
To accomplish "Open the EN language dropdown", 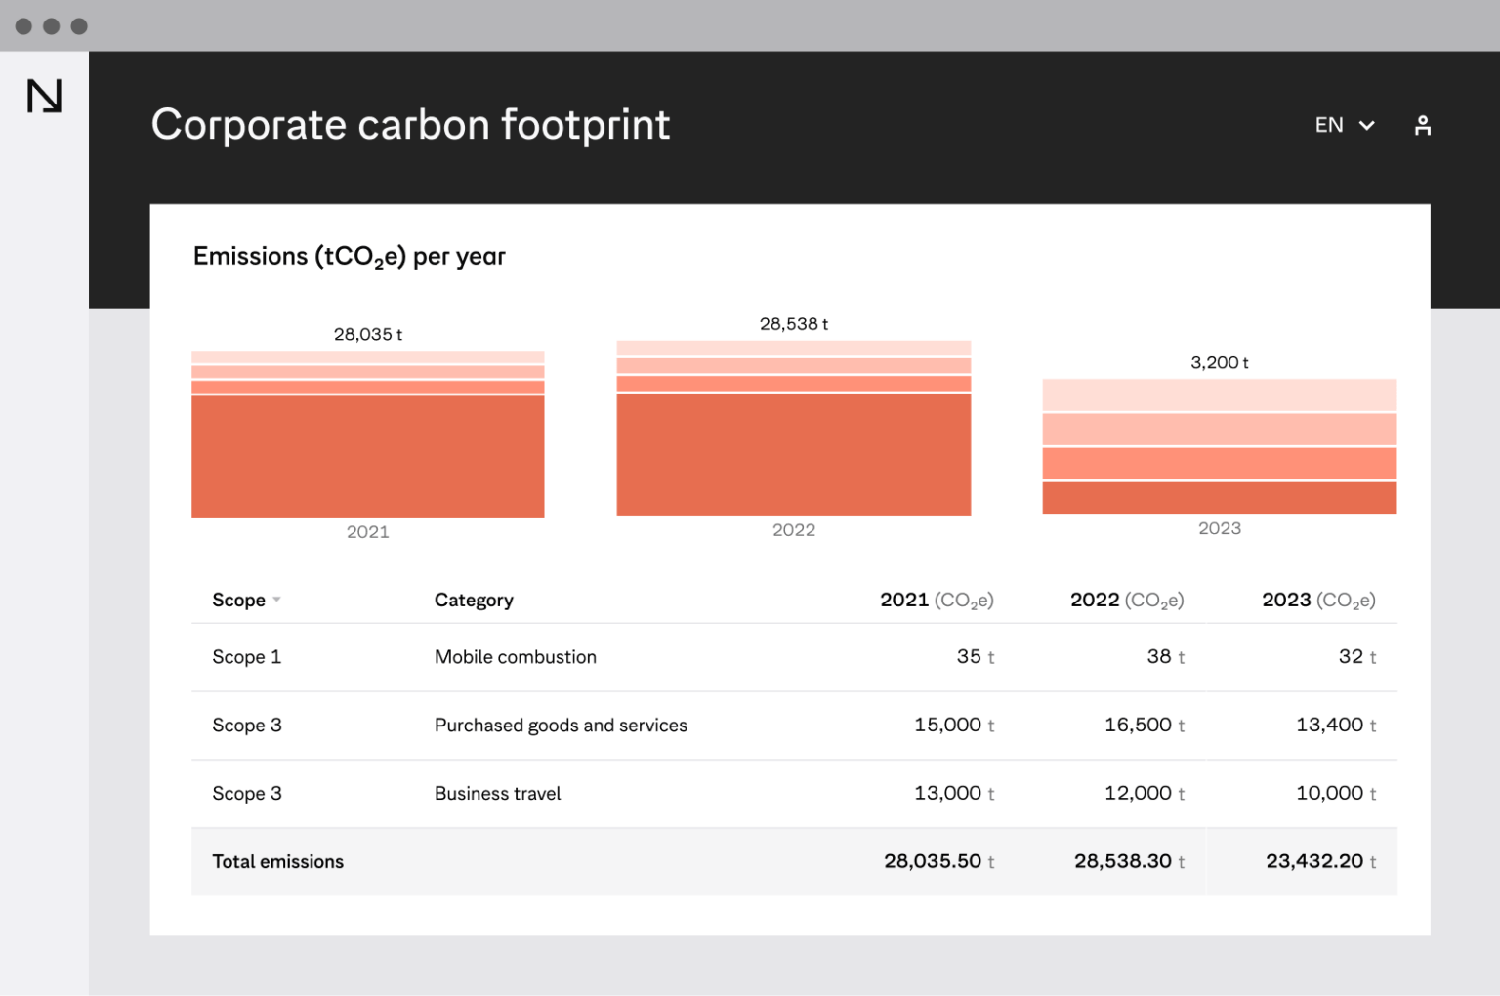I will [1344, 125].
